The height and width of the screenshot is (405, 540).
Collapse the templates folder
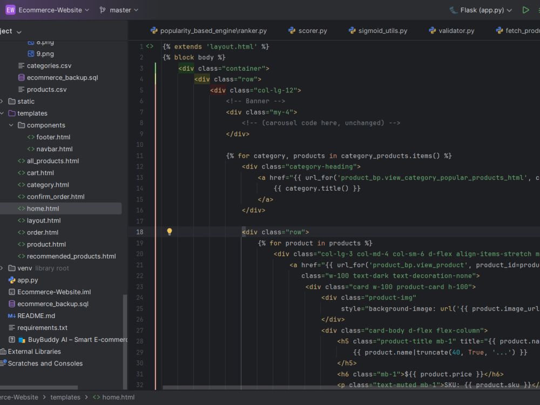pos(2,113)
